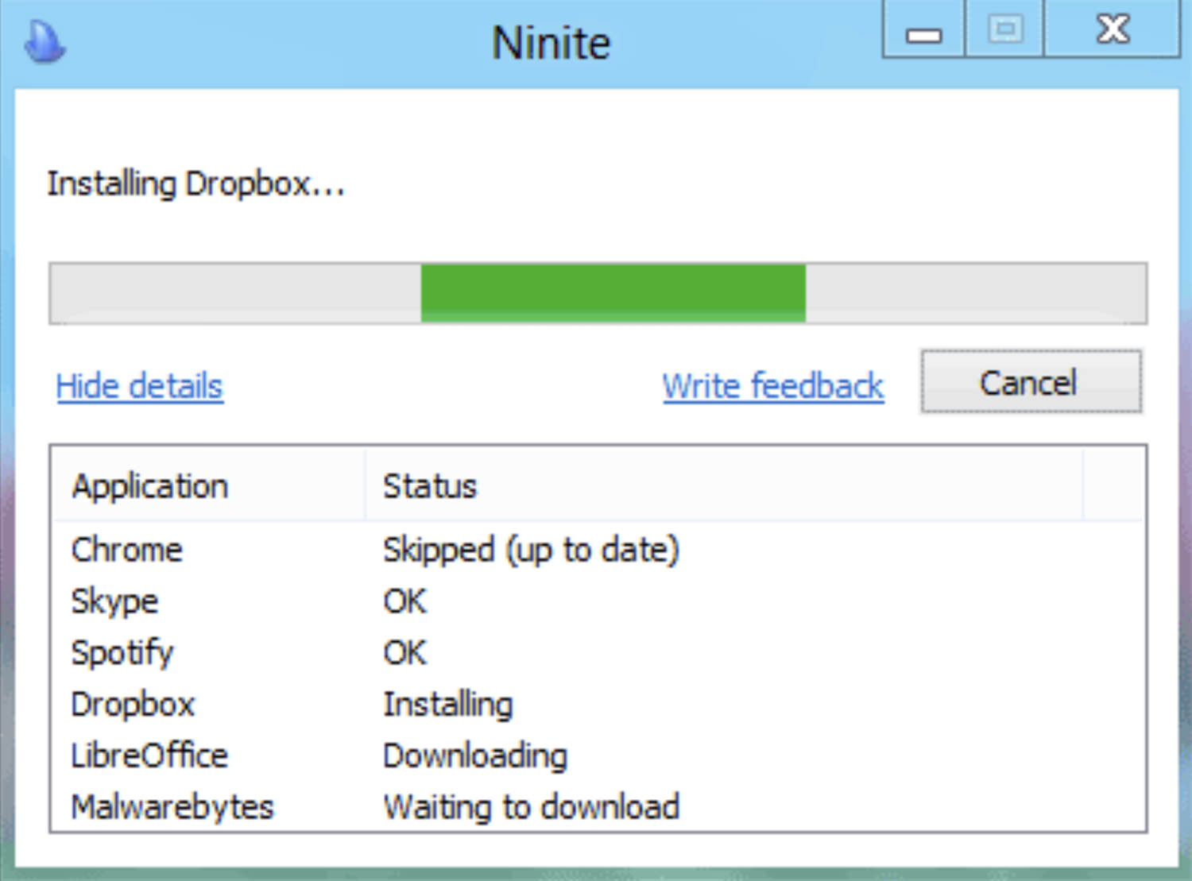Click the Hide details link

140,386
